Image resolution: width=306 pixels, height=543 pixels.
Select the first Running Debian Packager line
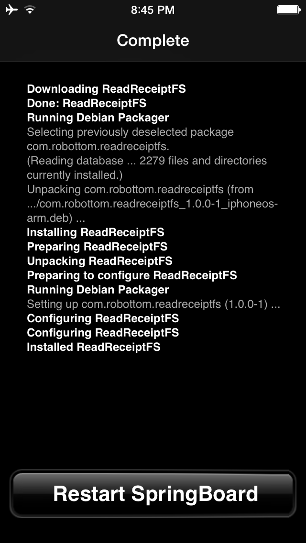pyautogui.click(x=98, y=118)
